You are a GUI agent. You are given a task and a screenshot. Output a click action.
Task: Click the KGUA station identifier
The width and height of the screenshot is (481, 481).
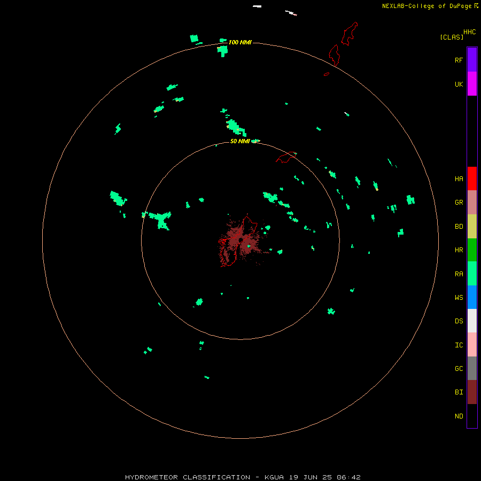pyautogui.click(x=274, y=477)
